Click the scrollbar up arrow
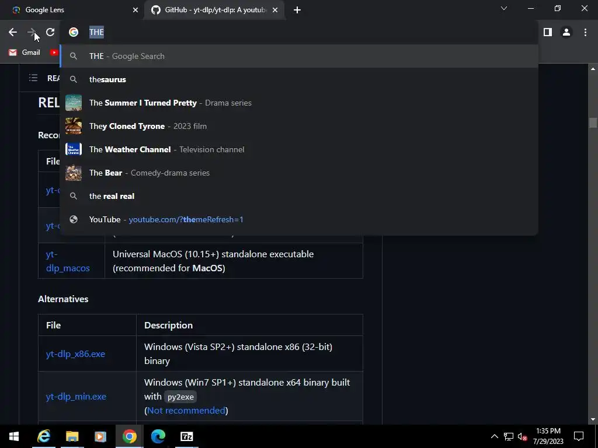The width and height of the screenshot is (598, 448). click(593, 69)
